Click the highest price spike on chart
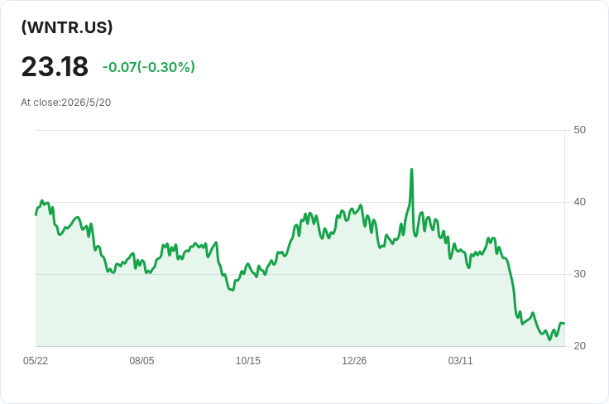The height and width of the screenshot is (404, 609). click(412, 170)
